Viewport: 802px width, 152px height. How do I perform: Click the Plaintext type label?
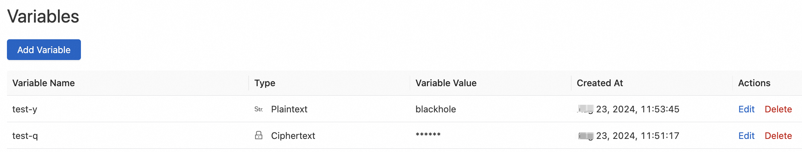(x=289, y=109)
